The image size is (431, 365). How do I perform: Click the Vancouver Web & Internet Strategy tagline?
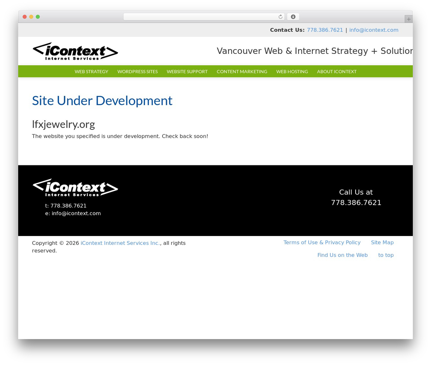[315, 51]
